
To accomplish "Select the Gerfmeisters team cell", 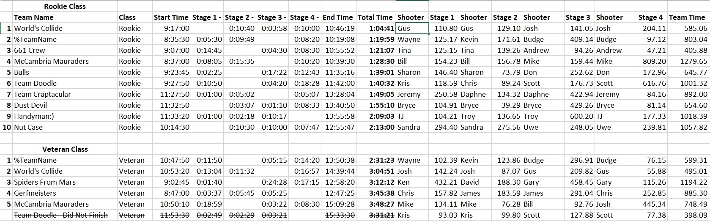I will tap(65, 193).
